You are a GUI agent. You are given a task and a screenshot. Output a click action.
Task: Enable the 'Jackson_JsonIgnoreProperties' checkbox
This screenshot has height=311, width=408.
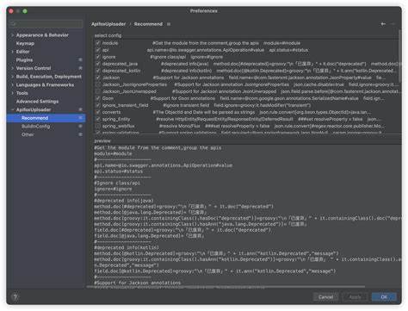[98, 84]
